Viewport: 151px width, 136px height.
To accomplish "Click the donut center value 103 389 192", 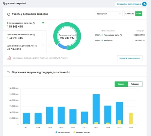I will pyautogui.click(x=67, y=38).
